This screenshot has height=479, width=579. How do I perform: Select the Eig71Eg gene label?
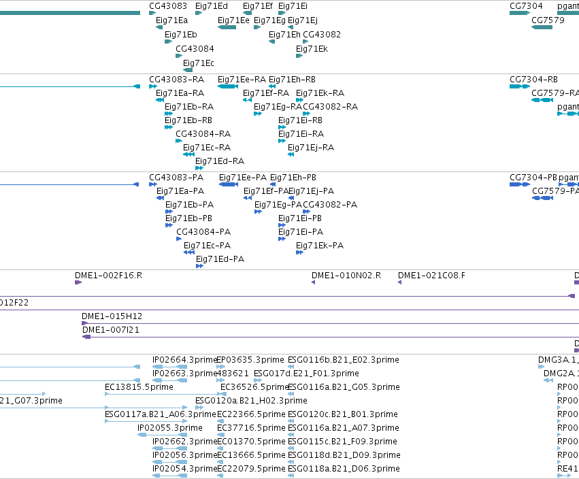[x=269, y=20]
